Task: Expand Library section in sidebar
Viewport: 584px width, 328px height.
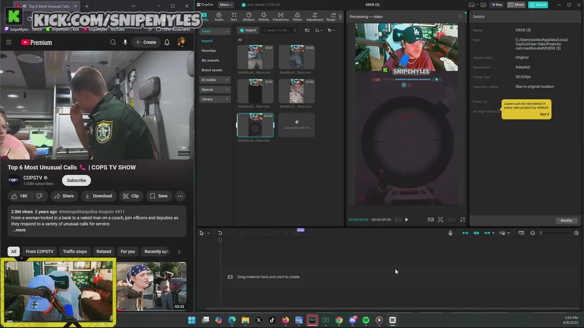Action: (215, 99)
